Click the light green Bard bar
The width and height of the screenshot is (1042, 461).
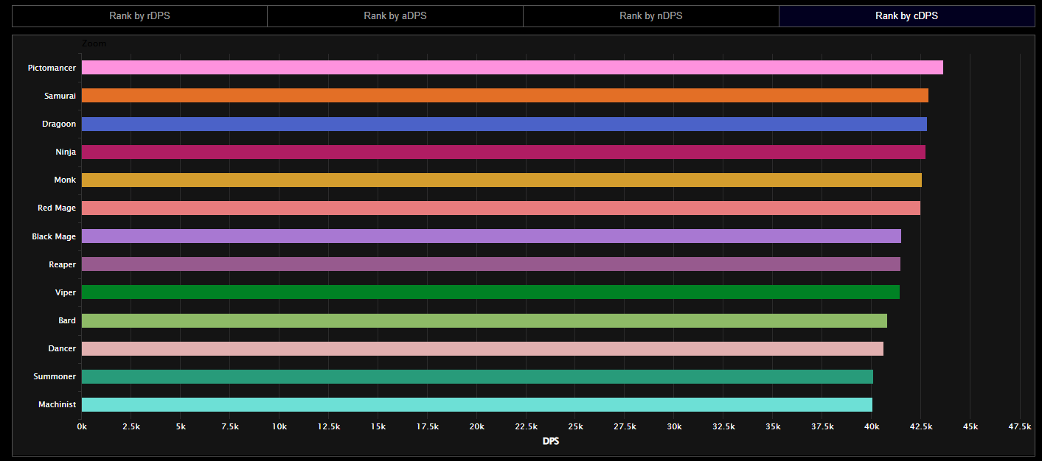(x=484, y=320)
